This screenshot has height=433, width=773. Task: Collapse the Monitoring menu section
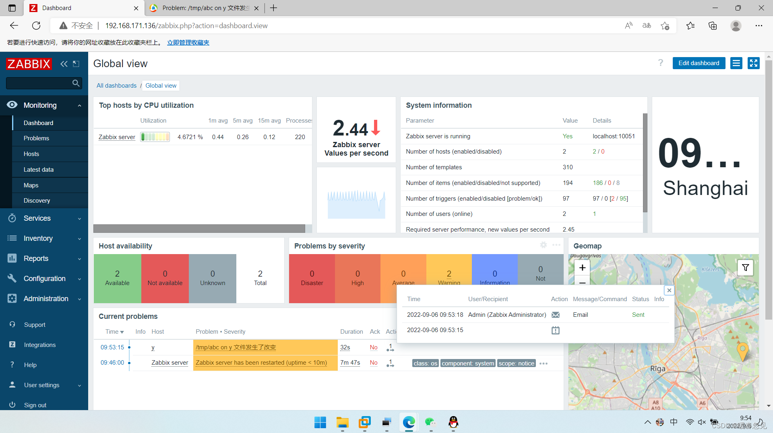[x=44, y=105]
